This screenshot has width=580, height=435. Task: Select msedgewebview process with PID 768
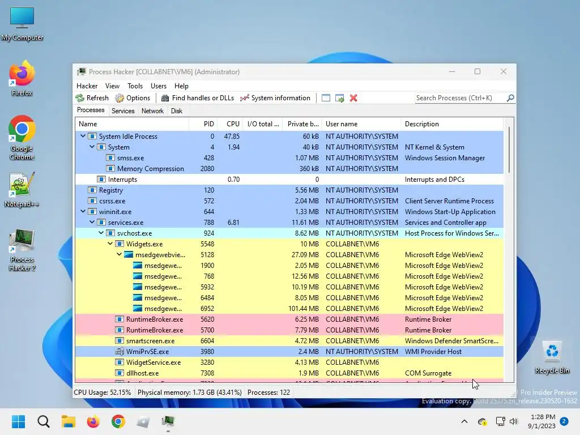[x=289, y=276]
